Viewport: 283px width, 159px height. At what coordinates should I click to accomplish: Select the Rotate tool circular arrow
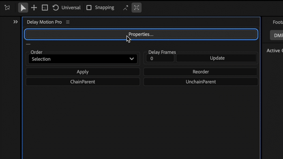56,8
